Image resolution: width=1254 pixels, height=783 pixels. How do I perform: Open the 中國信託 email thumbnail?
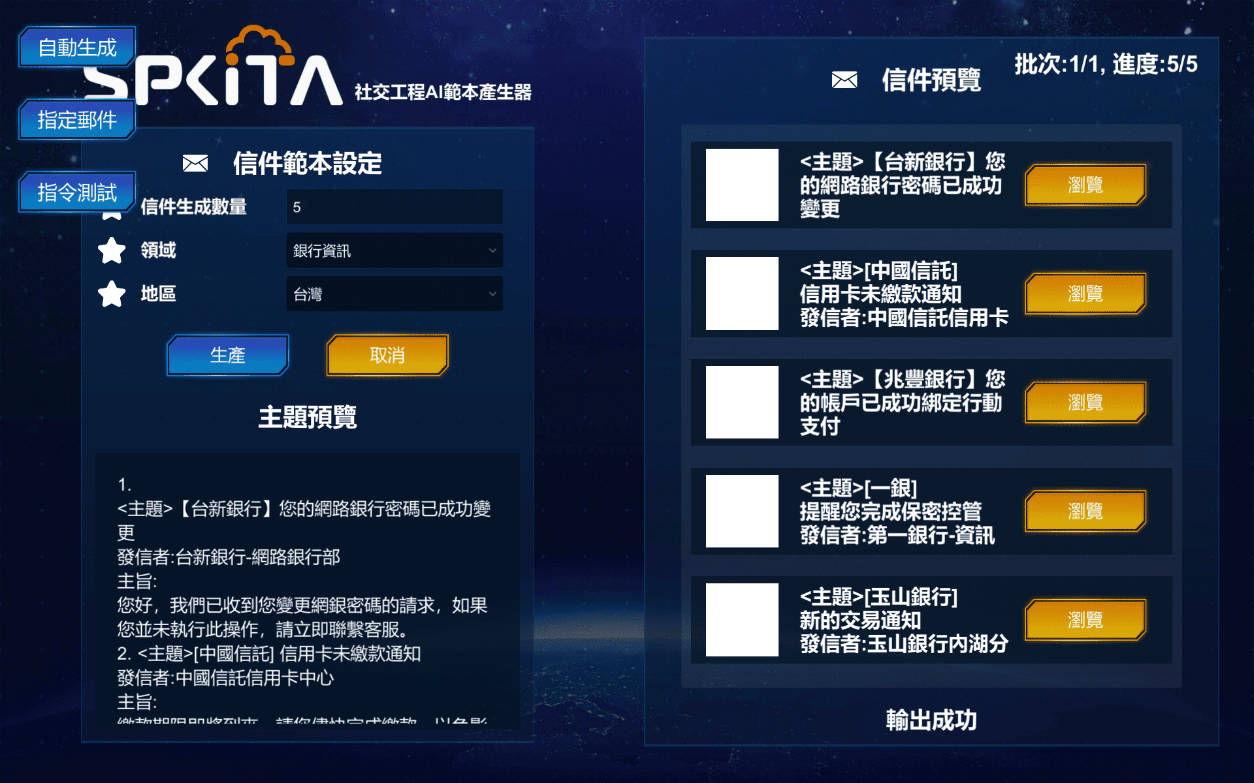click(x=742, y=294)
